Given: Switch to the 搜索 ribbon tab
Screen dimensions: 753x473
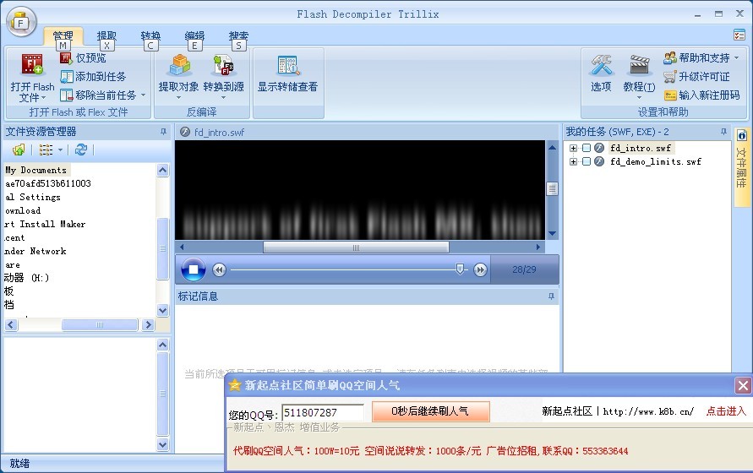Looking at the screenshot, I should click(x=238, y=36).
